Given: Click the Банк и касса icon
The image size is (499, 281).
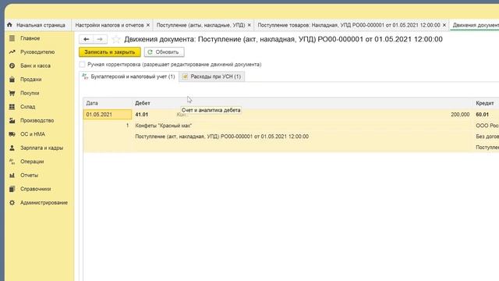Looking at the screenshot, I should pos(12,66).
